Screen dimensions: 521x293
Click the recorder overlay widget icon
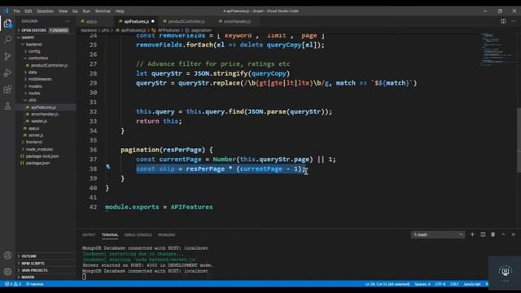pyautogui.click(x=505, y=272)
